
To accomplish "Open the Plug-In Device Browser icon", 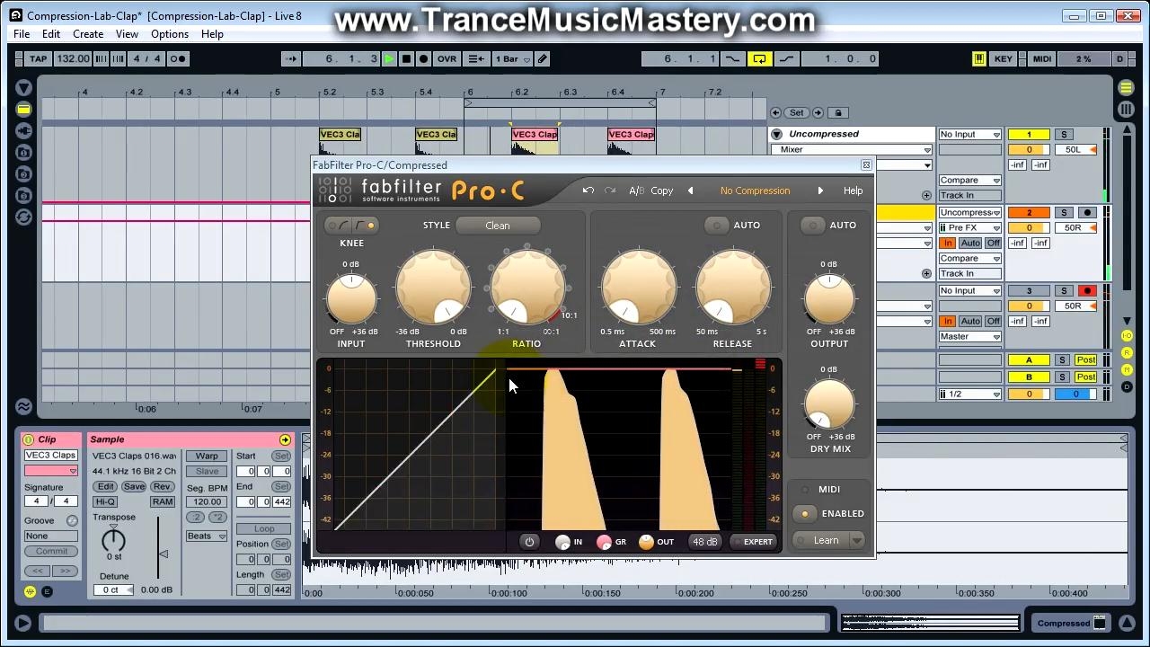I will [24, 131].
